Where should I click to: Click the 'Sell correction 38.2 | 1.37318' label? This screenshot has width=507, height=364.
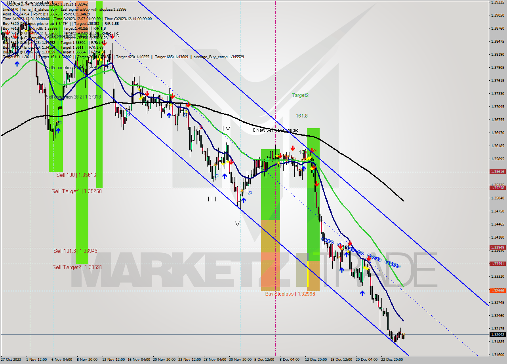coord(73,97)
